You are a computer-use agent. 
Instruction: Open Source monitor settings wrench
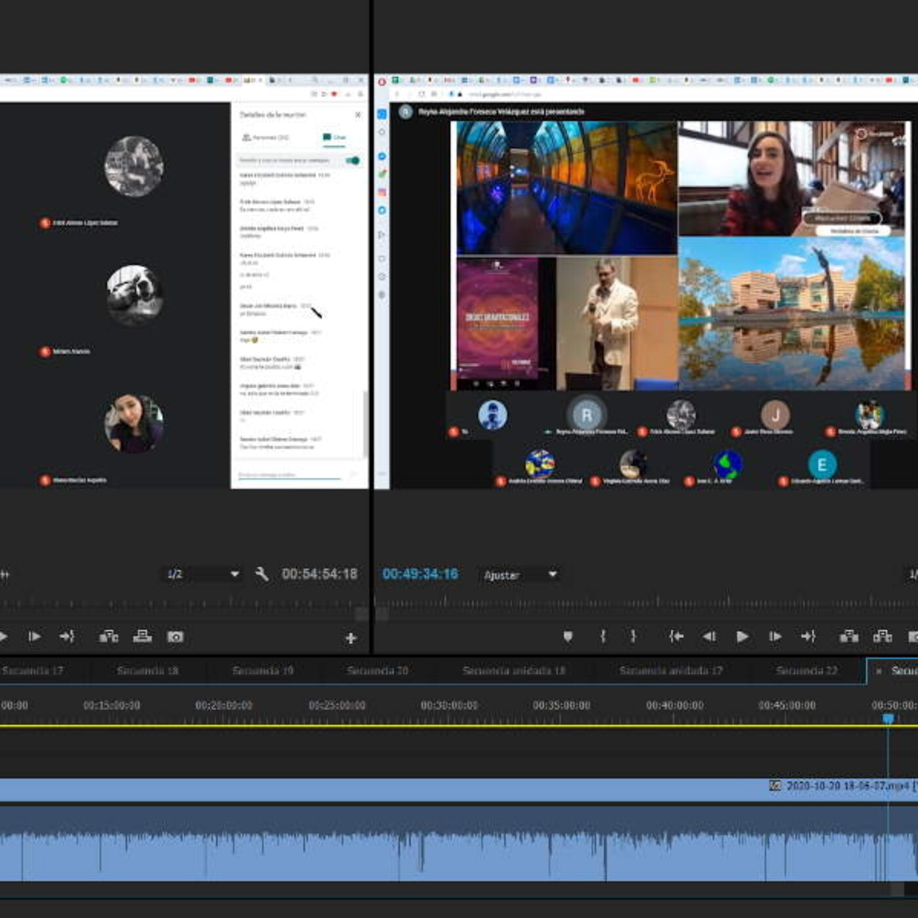[262, 574]
